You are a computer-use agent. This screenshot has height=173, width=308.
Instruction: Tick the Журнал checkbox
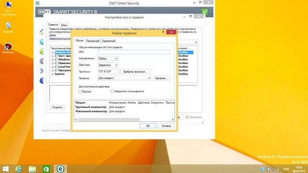pyautogui.click(x=80, y=91)
